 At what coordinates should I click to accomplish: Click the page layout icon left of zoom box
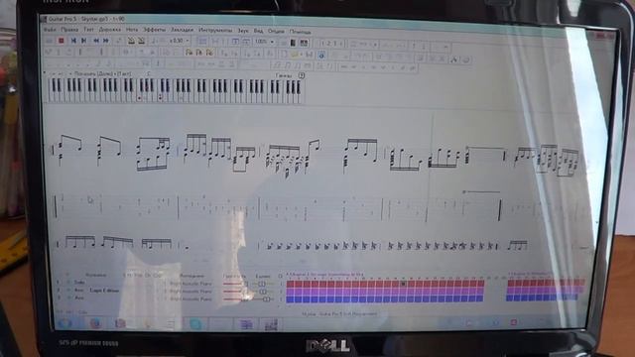click(246, 42)
